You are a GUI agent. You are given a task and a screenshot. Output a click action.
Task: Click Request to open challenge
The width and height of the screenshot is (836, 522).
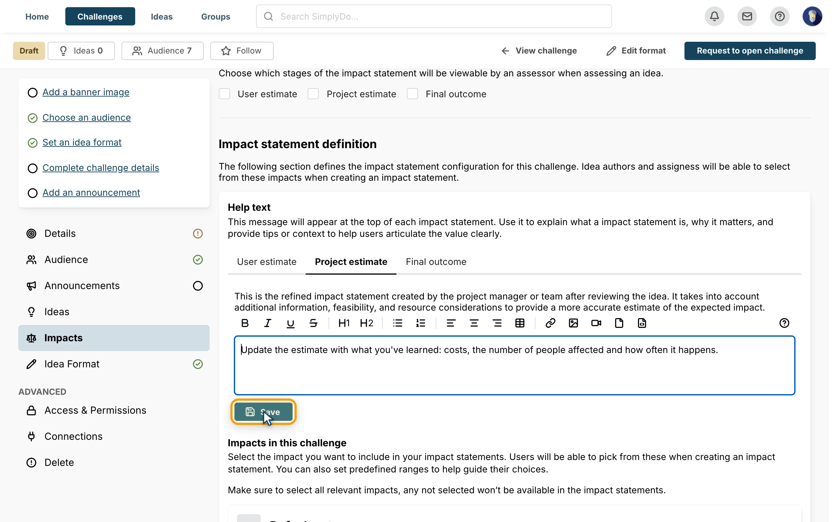click(x=750, y=51)
